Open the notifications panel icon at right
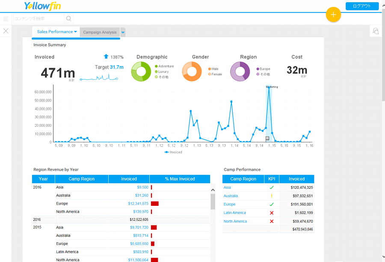This screenshot has height=262, width=385. 376,31
